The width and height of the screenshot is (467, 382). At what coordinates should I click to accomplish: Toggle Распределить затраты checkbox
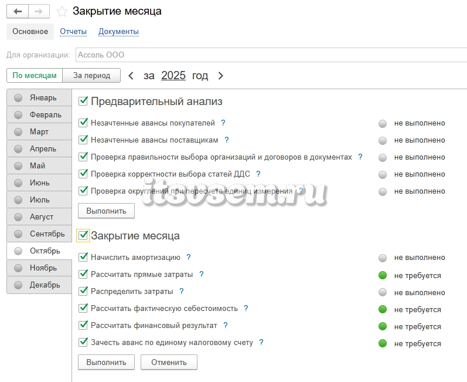[83, 290]
